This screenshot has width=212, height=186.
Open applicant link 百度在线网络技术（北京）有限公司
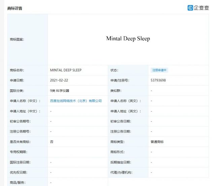[x=76, y=101]
